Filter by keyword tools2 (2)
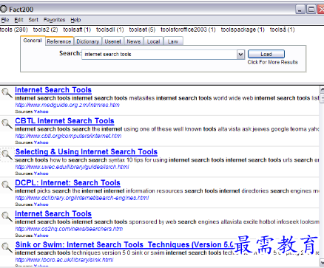This screenshot has height=268, width=324. pos(45,30)
